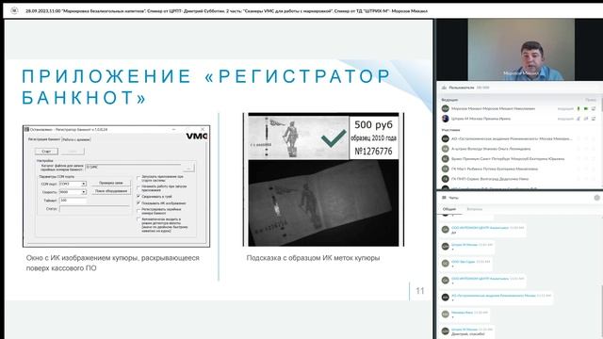Click the slide page number 11

[420, 291]
